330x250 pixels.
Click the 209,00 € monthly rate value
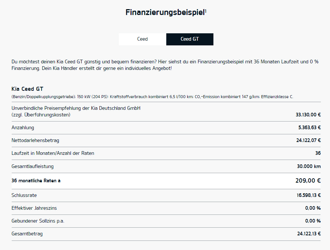point(308,181)
